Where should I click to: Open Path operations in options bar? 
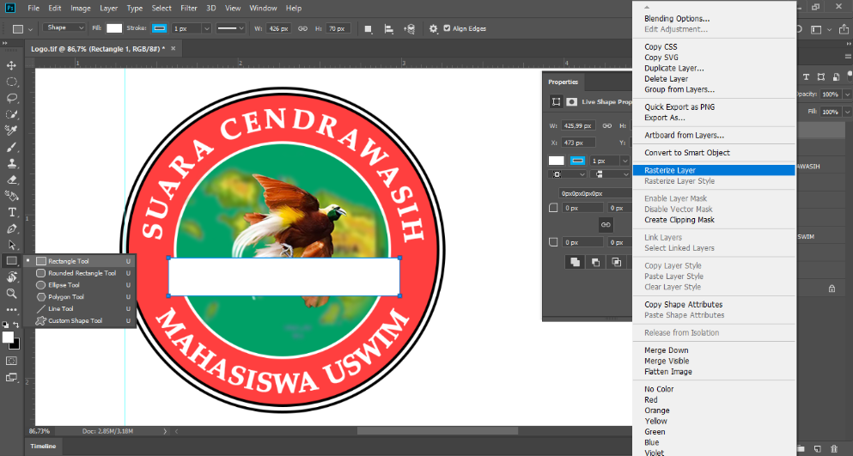coord(369,29)
